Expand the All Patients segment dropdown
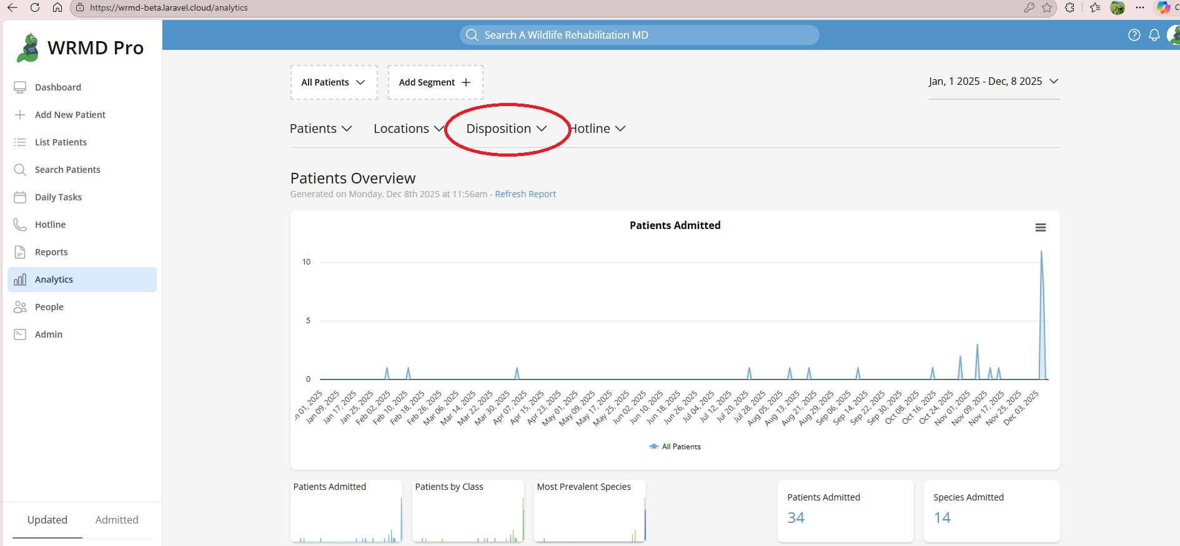 [x=334, y=82]
